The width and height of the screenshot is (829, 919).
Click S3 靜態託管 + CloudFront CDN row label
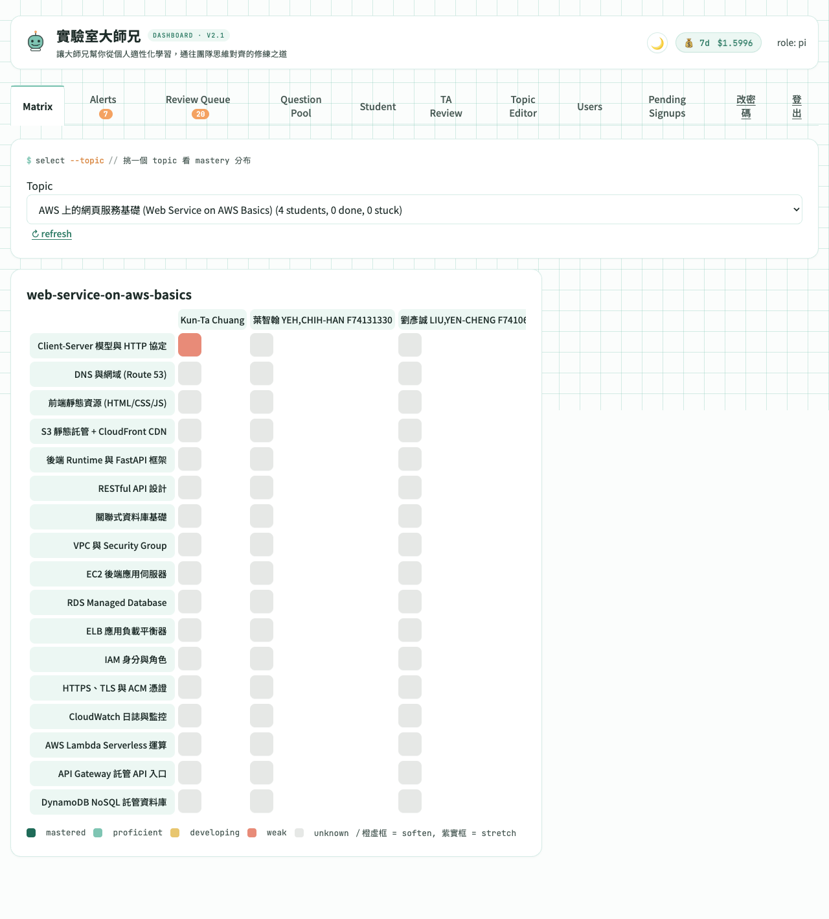tap(102, 432)
